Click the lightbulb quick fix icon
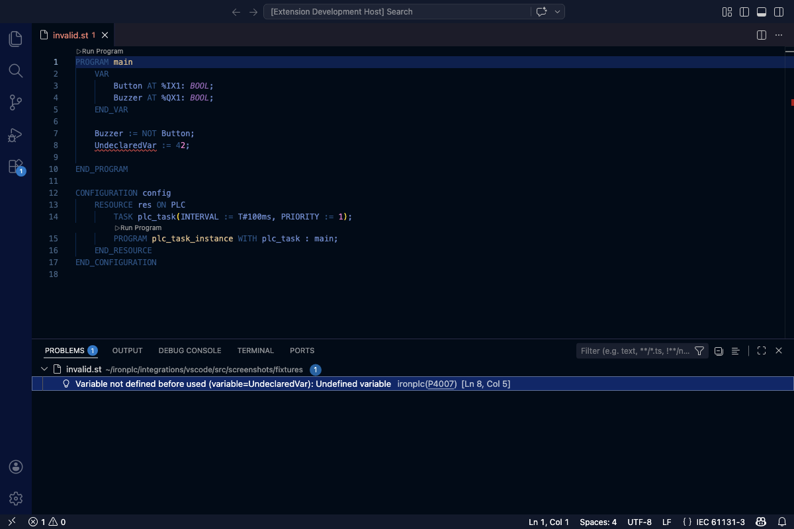 point(66,384)
